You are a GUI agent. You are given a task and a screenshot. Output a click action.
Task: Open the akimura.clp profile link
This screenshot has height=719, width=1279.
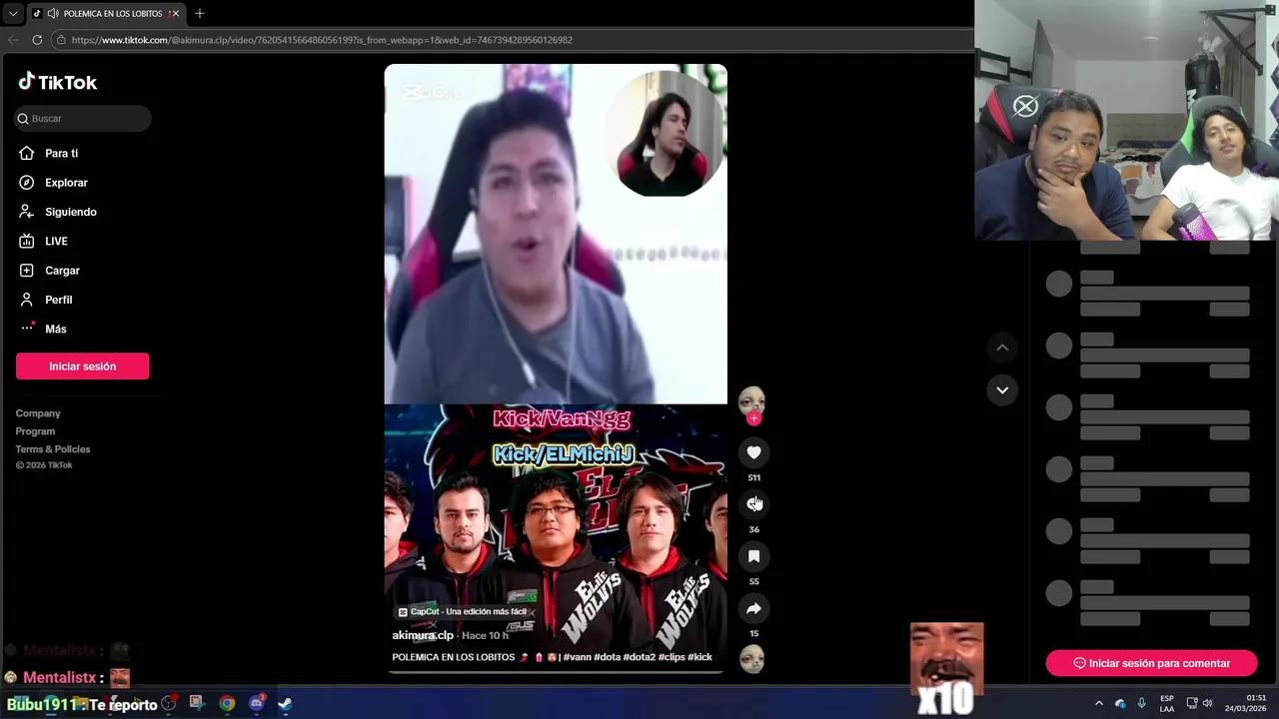point(423,635)
